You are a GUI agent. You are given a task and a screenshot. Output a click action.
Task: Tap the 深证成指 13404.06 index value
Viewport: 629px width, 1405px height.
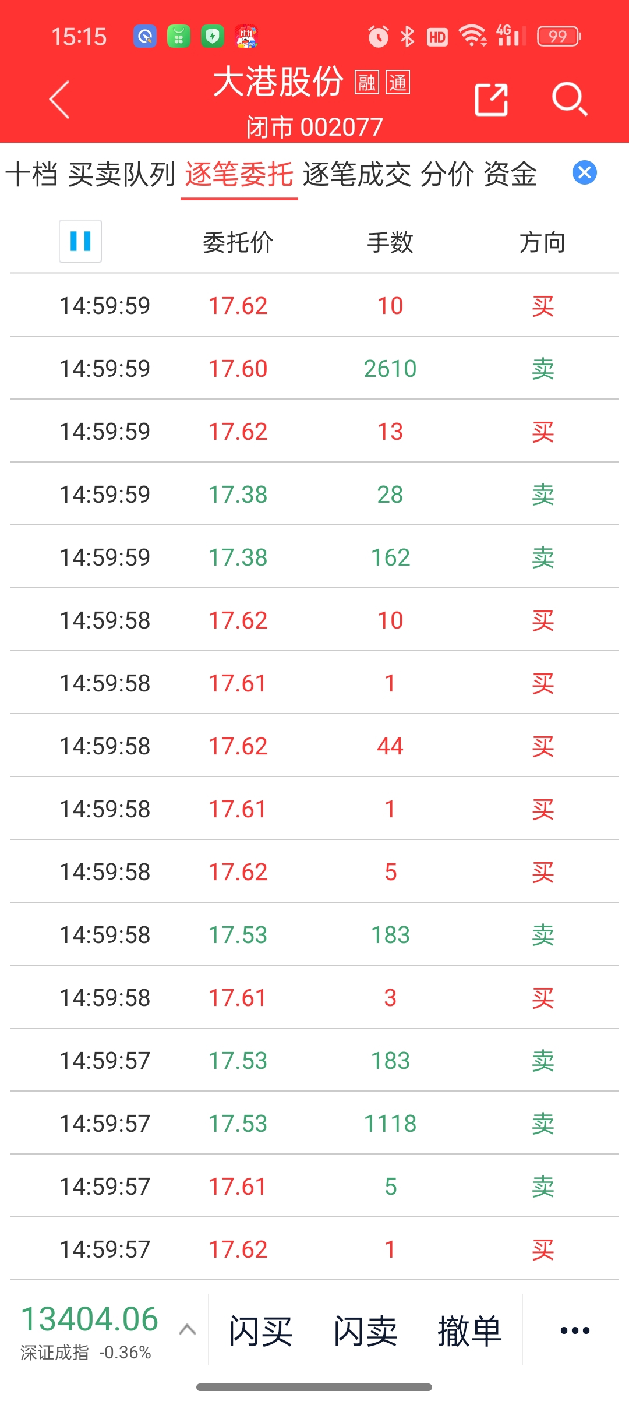[90, 1319]
